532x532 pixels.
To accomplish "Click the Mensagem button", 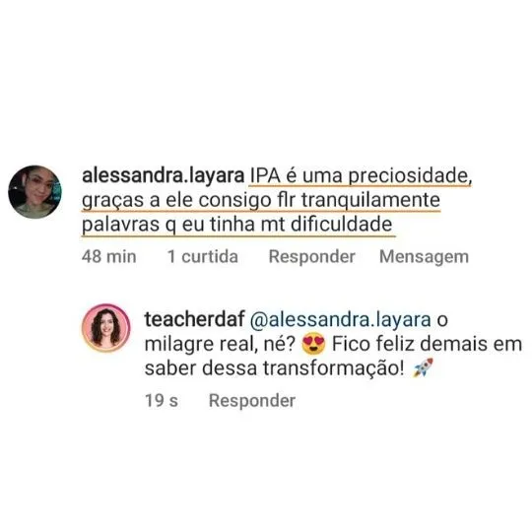I will tap(424, 256).
